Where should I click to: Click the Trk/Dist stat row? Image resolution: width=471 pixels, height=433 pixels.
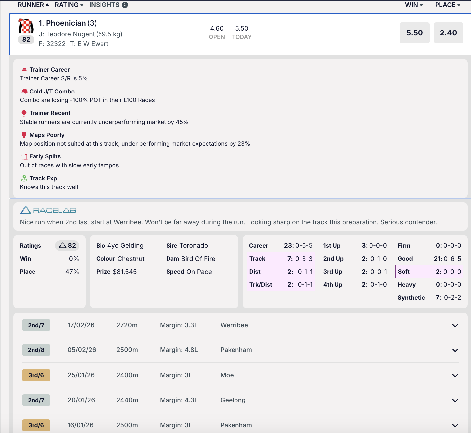click(281, 284)
